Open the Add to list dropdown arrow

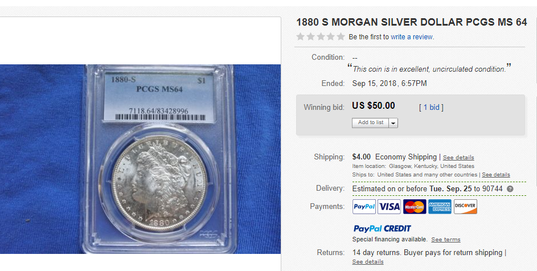pyautogui.click(x=393, y=123)
